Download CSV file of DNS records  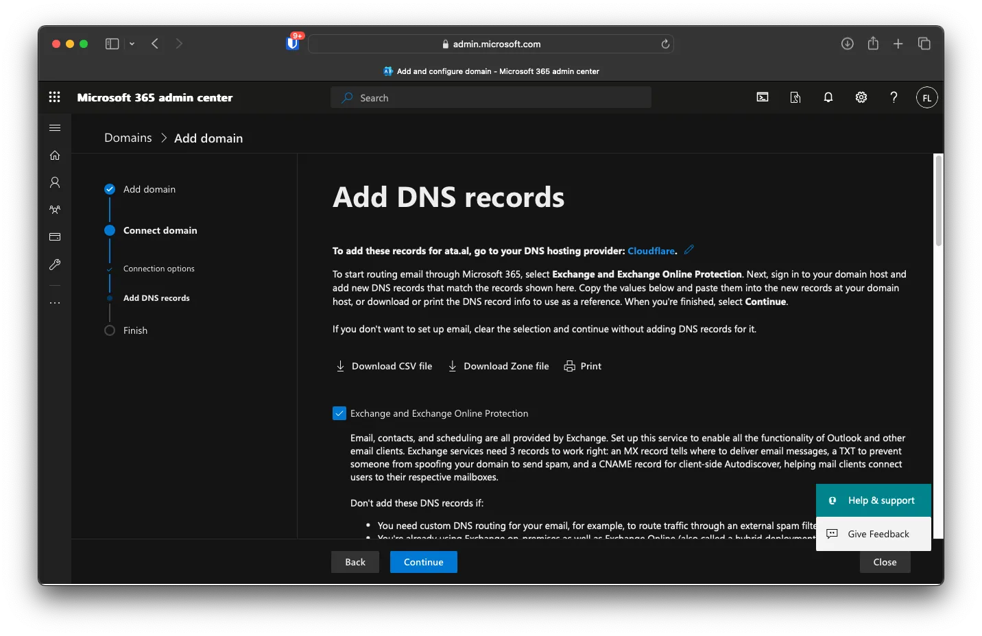tap(384, 366)
